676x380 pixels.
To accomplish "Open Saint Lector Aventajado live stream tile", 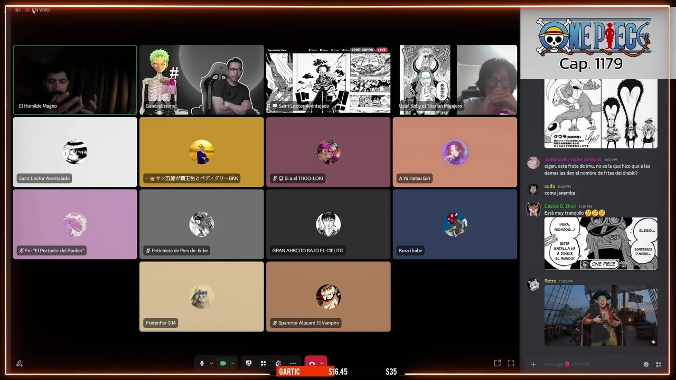I will 328,80.
